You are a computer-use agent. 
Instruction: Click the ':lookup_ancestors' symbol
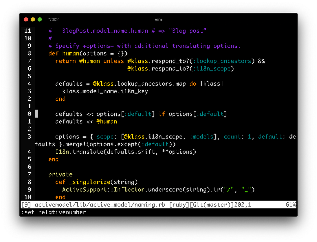222,61
